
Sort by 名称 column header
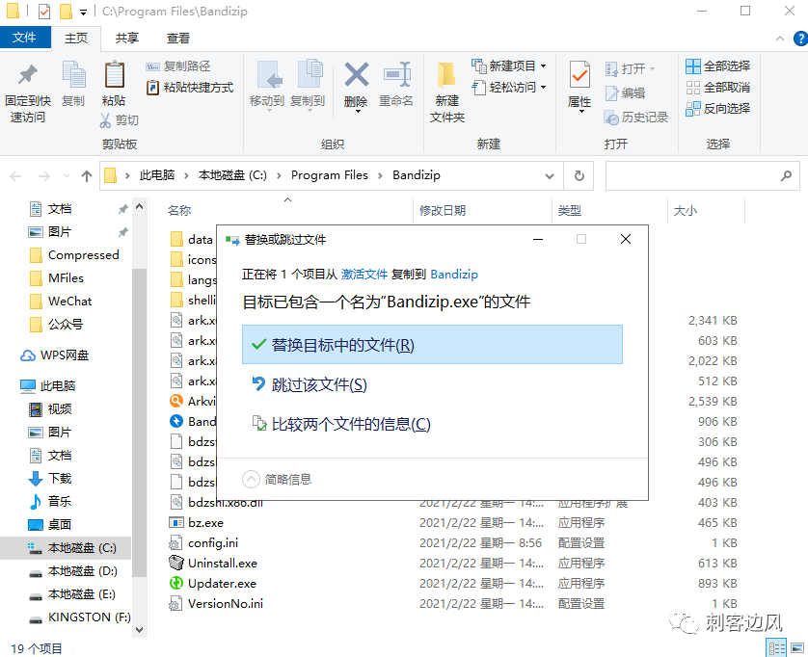179,210
